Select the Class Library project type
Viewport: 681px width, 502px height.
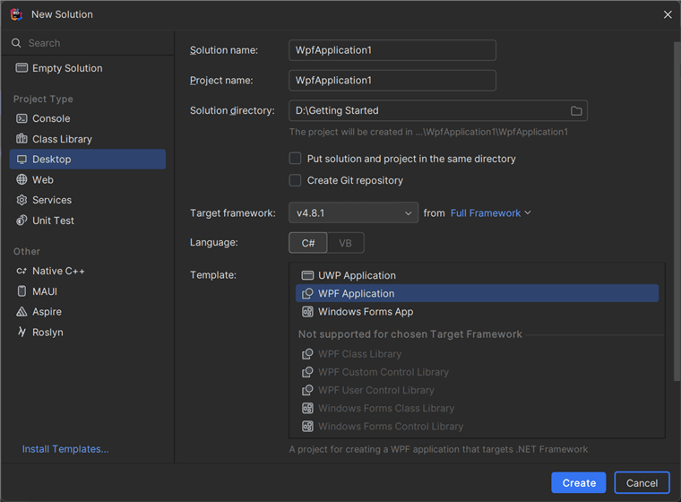tap(62, 139)
